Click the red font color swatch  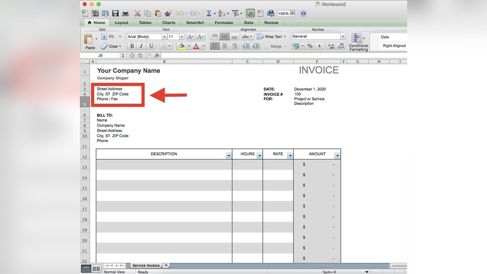pos(196,46)
